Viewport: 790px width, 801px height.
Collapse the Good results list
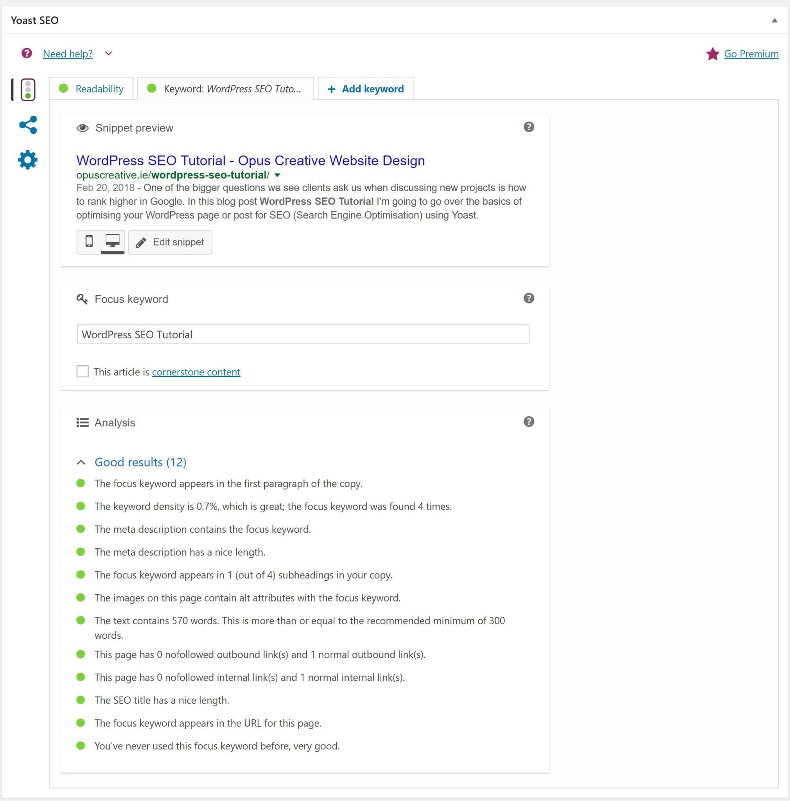81,462
